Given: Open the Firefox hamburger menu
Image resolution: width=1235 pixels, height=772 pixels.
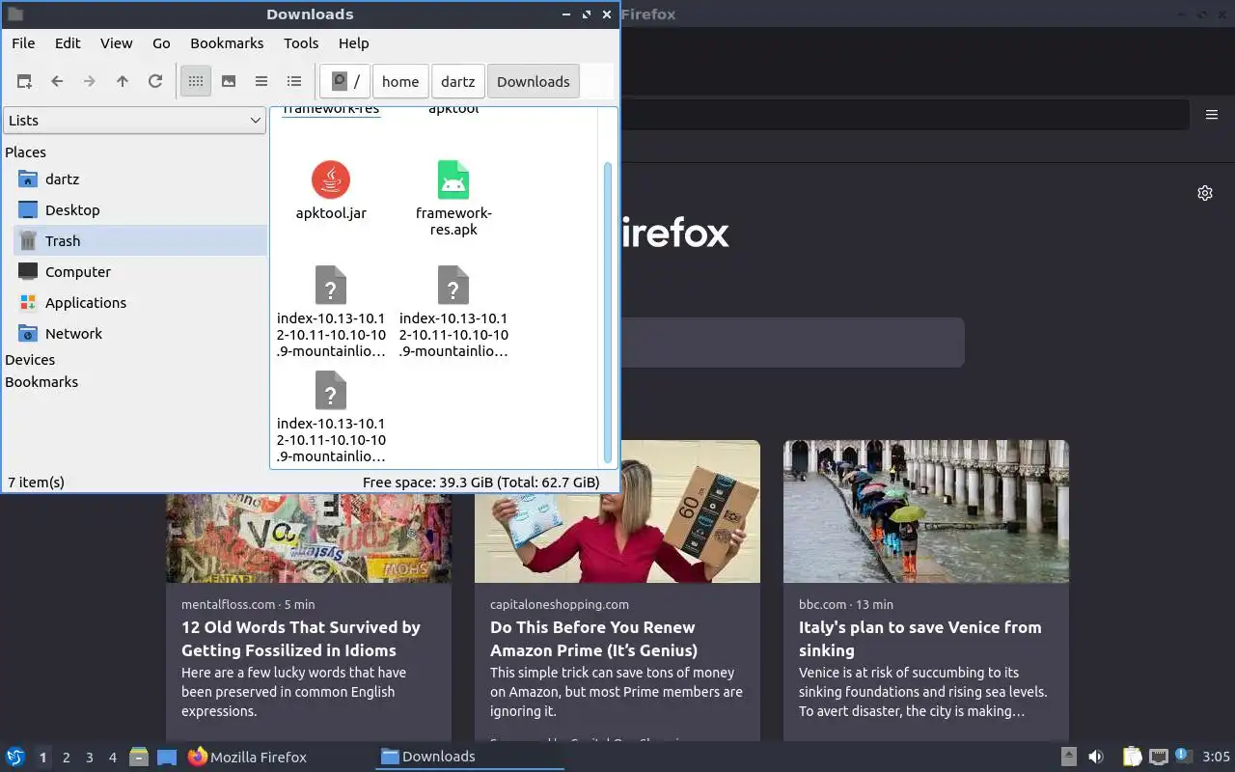Looking at the screenshot, I should coord(1212,115).
